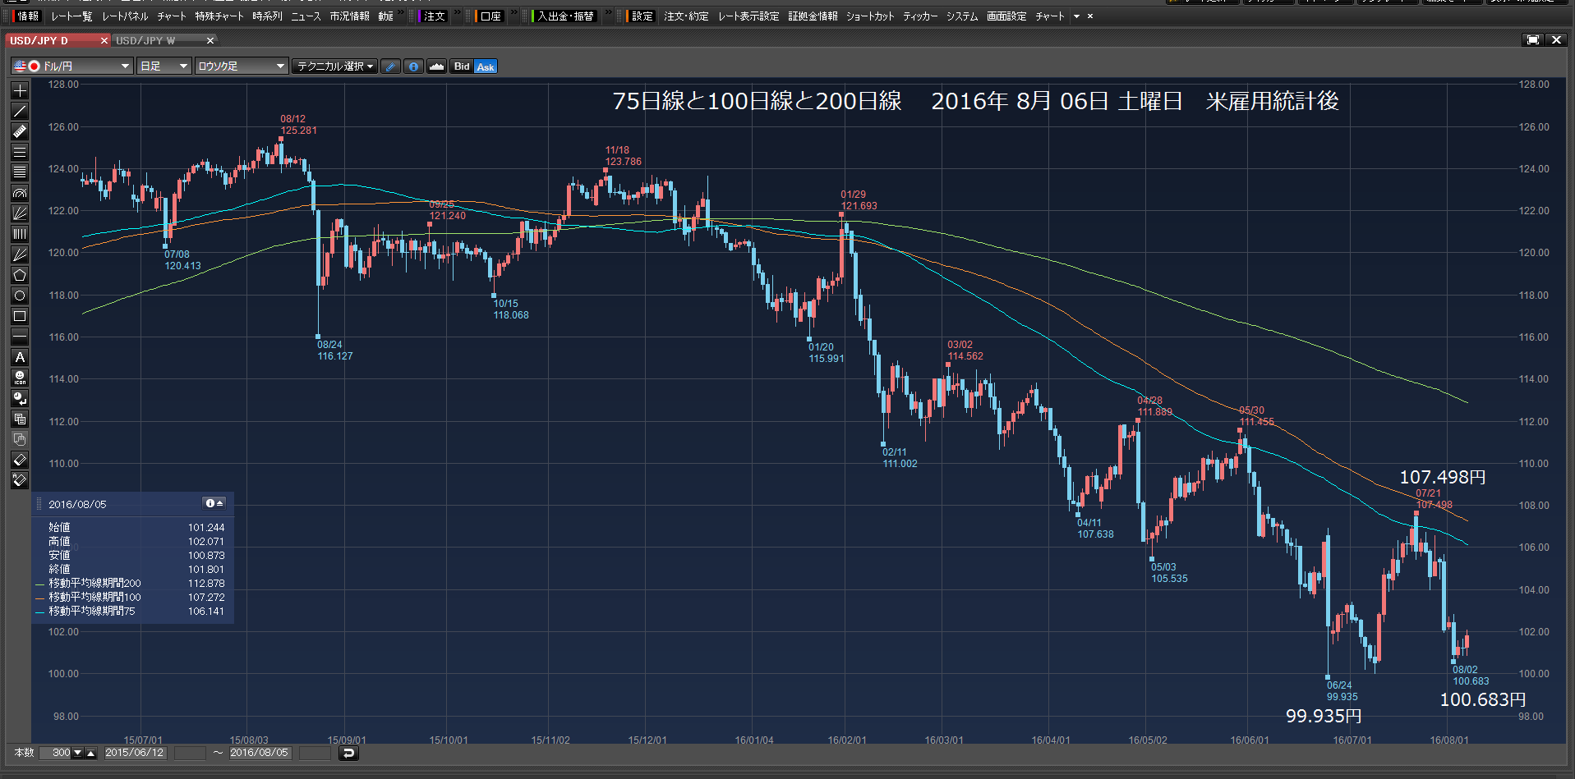This screenshot has width=1575, height=779.
Task: Expand the overflow arrows after 注文
Action: 458,13
